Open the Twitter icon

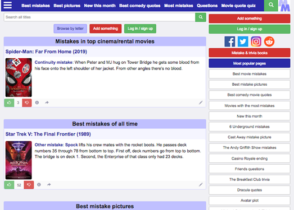point(243,41)
